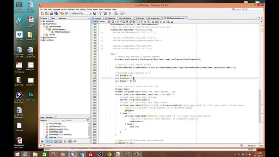Click the New Project toolbar icon
This screenshot has width=279, height=157.
click(x=47, y=14)
